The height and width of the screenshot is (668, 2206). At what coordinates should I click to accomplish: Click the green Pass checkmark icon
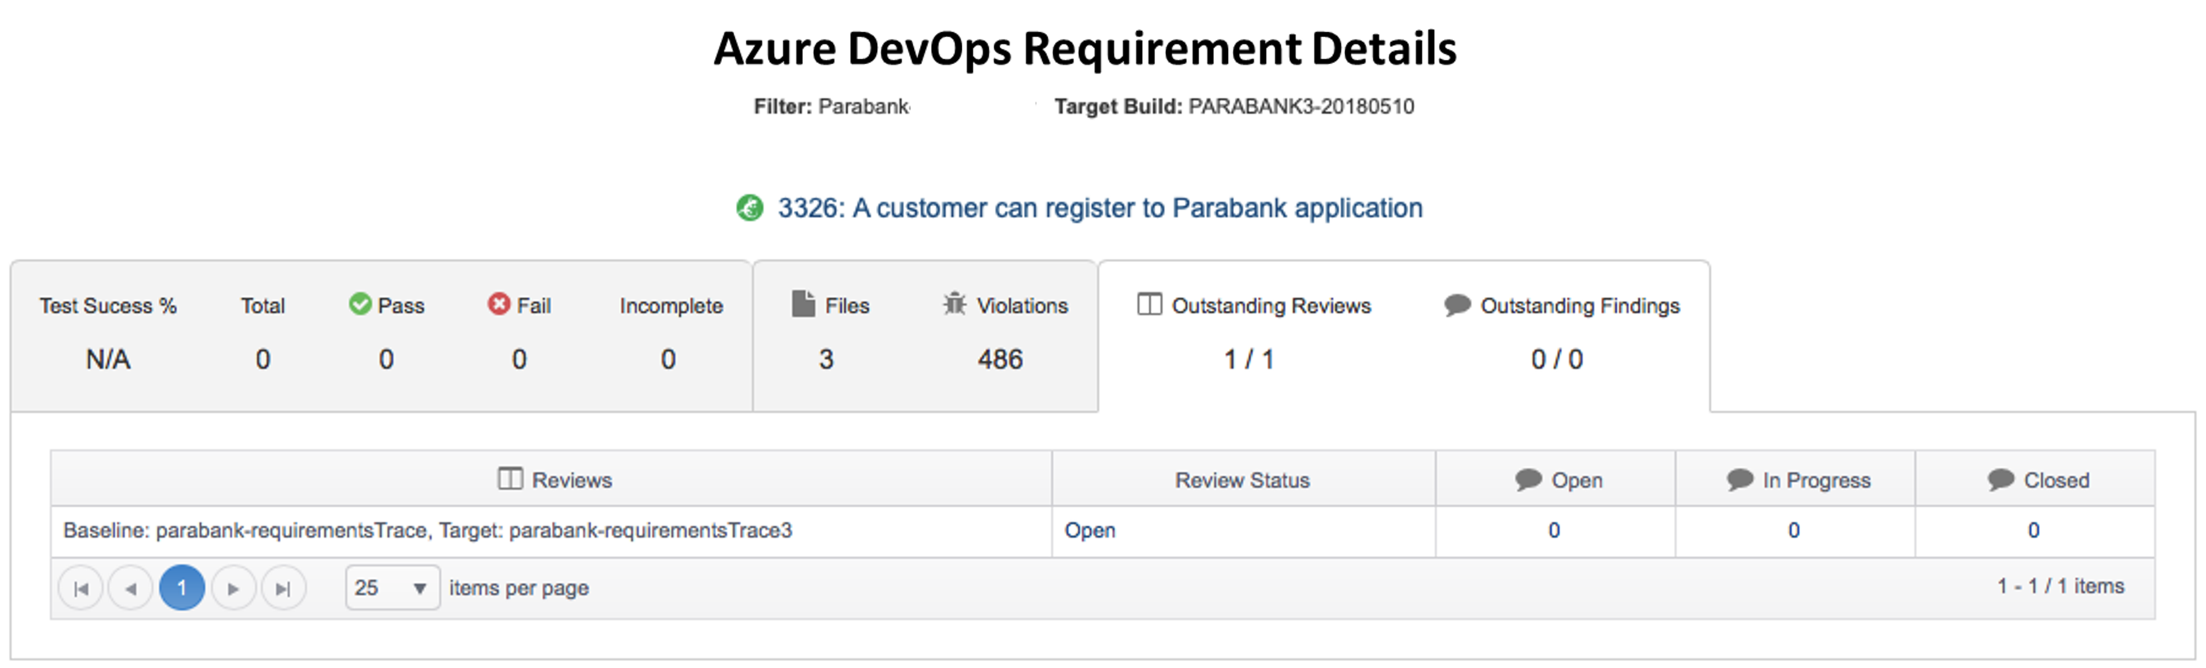360,304
